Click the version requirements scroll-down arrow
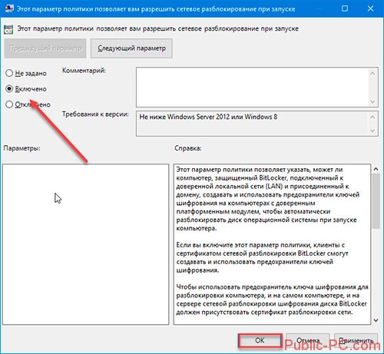 [x=372, y=131]
